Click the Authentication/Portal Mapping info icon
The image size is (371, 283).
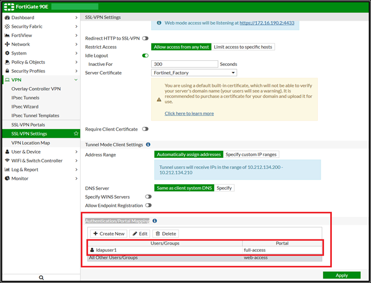pyautogui.click(x=154, y=221)
